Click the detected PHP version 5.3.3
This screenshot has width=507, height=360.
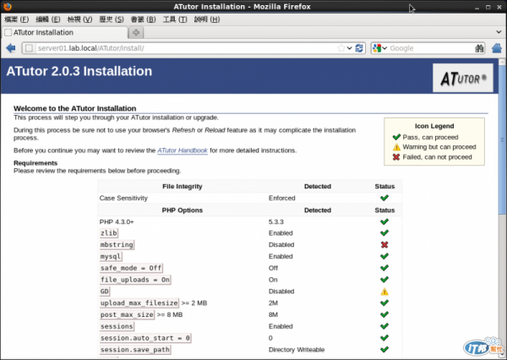(275, 222)
